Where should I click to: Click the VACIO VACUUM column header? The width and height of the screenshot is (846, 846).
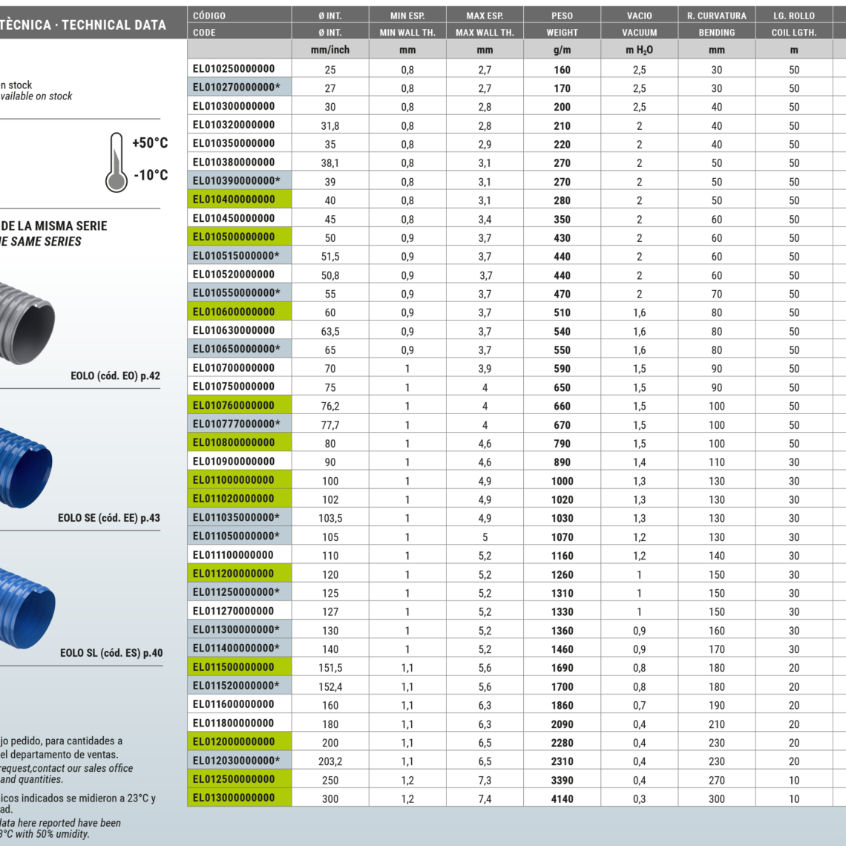point(639,24)
